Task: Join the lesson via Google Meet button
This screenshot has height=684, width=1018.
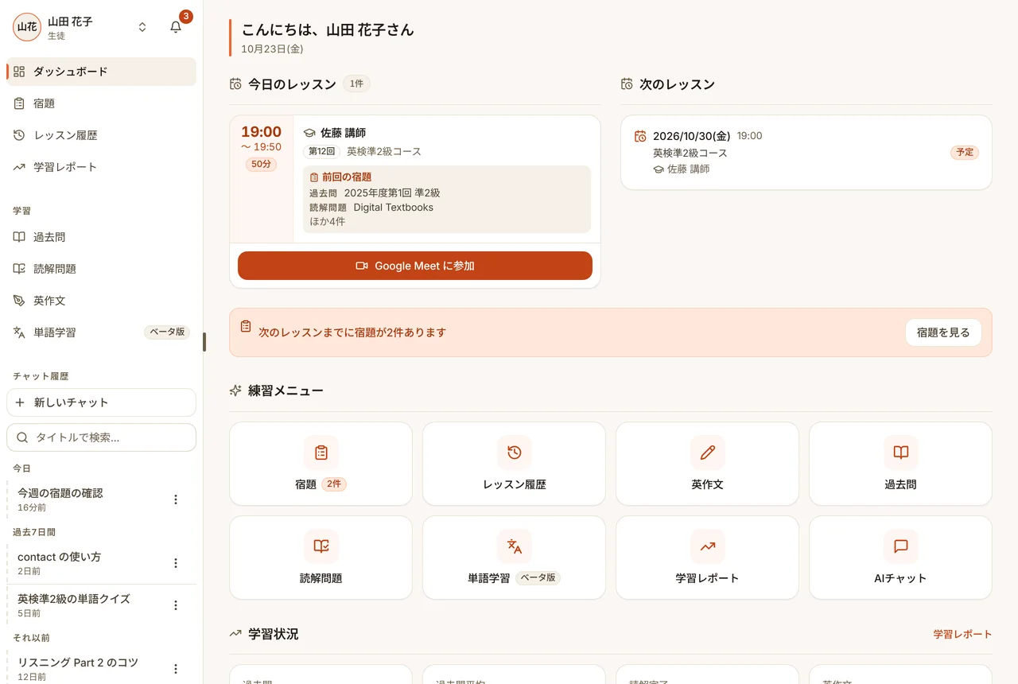Action: pyautogui.click(x=415, y=266)
